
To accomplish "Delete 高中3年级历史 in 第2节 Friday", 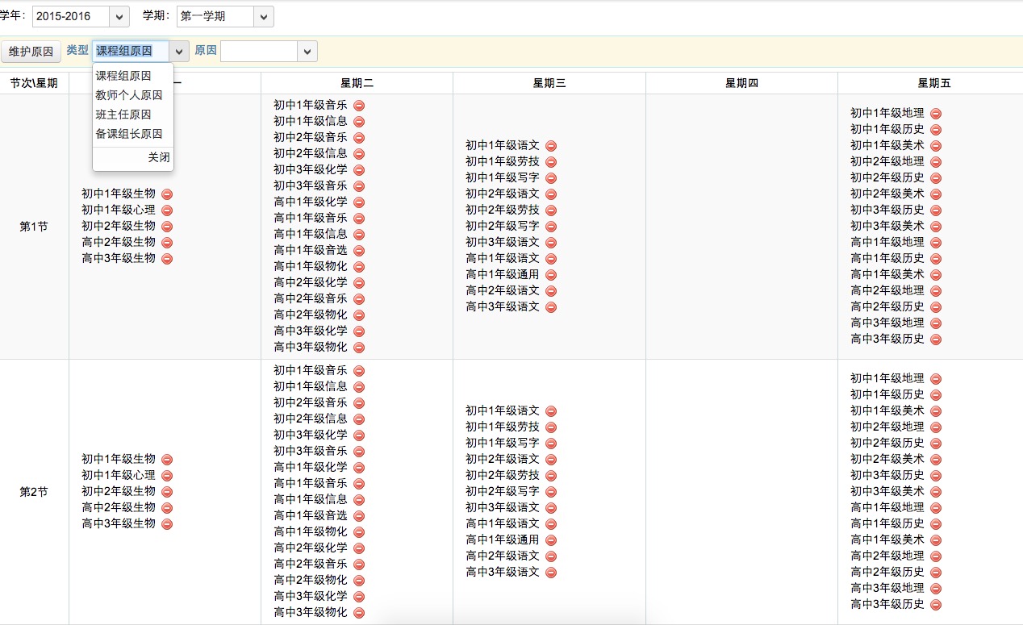I will click(936, 605).
